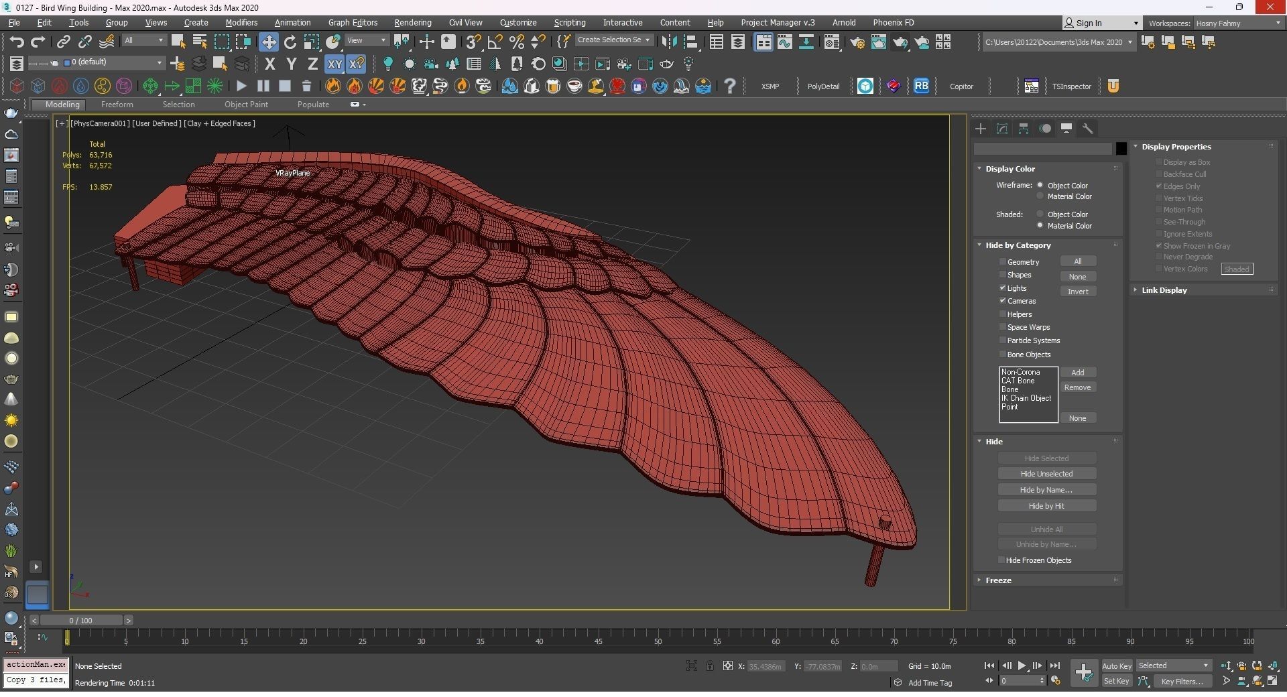Expand the Link Display rollout

click(1136, 290)
